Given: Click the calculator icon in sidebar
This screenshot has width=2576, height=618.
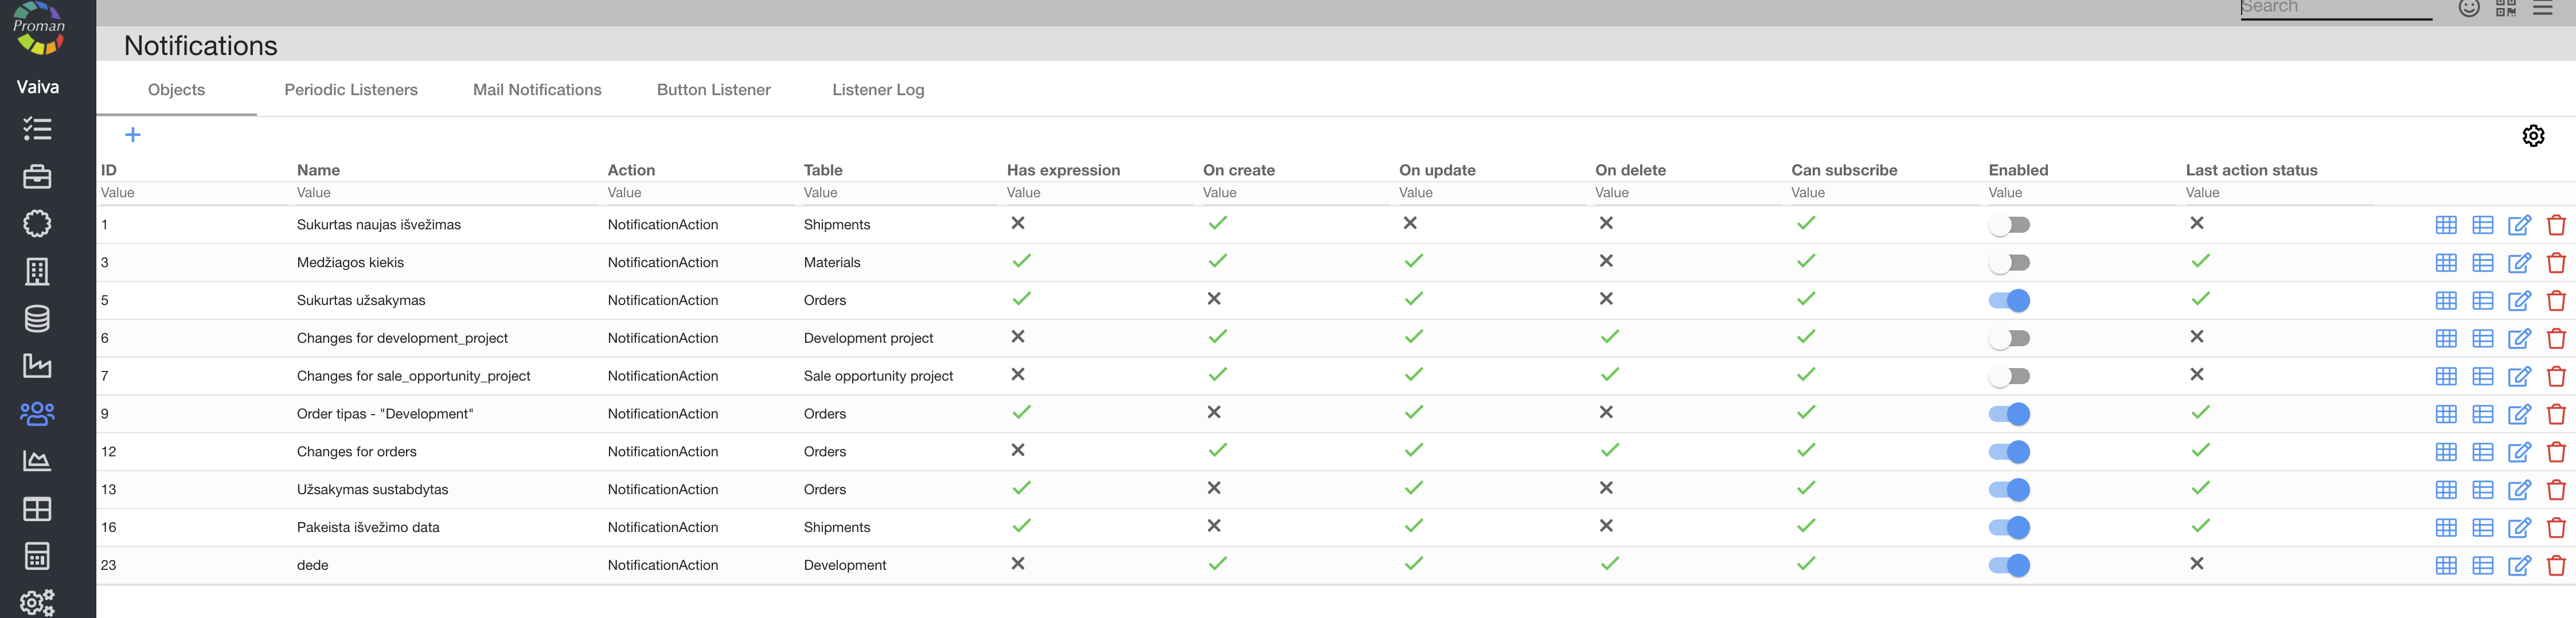Looking at the screenshot, I should coord(37,556).
